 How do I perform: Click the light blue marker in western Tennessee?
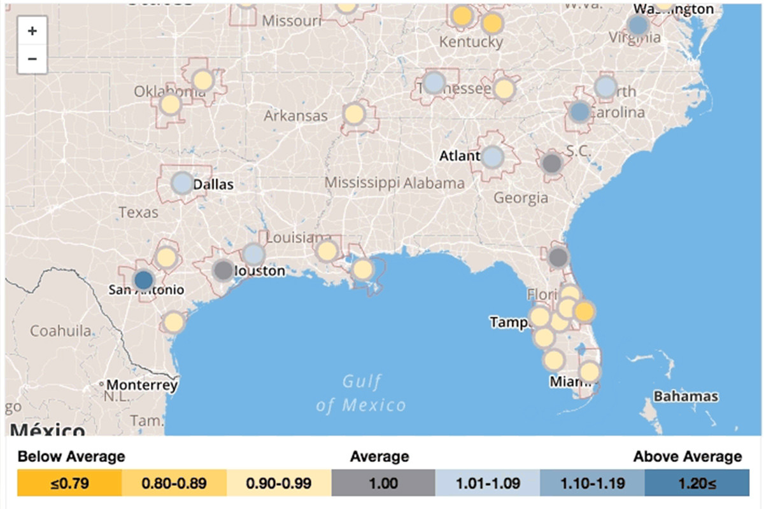pos(434,83)
